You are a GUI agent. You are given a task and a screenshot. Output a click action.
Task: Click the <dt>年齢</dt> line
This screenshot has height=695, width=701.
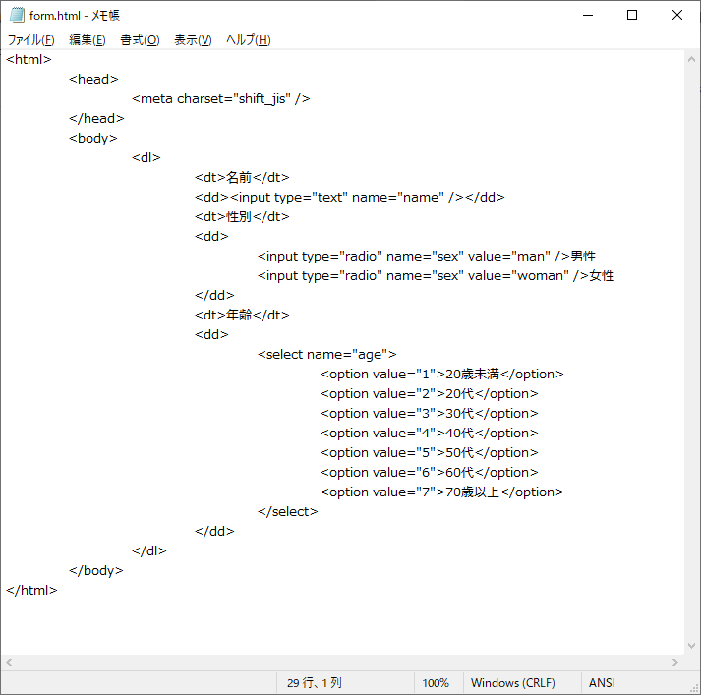[x=242, y=316]
